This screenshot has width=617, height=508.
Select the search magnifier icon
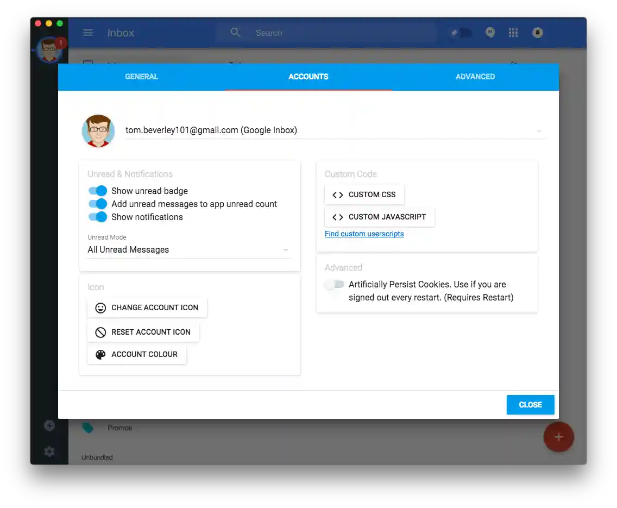235,33
